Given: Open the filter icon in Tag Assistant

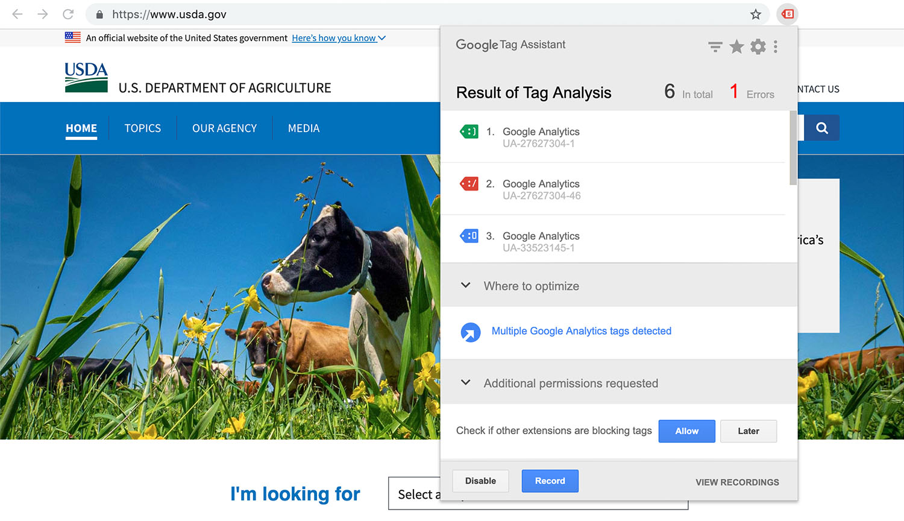Looking at the screenshot, I should [x=715, y=46].
